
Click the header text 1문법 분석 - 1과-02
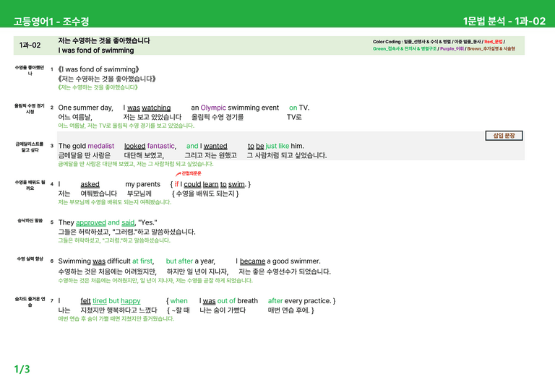[504, 21]
